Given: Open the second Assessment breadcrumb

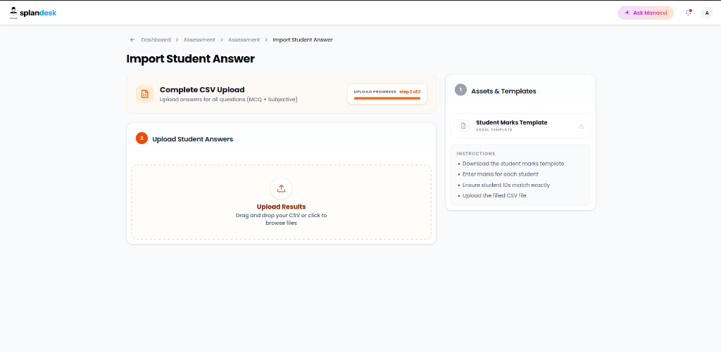Looking at the screenshot, I should (x=244, y=40).
